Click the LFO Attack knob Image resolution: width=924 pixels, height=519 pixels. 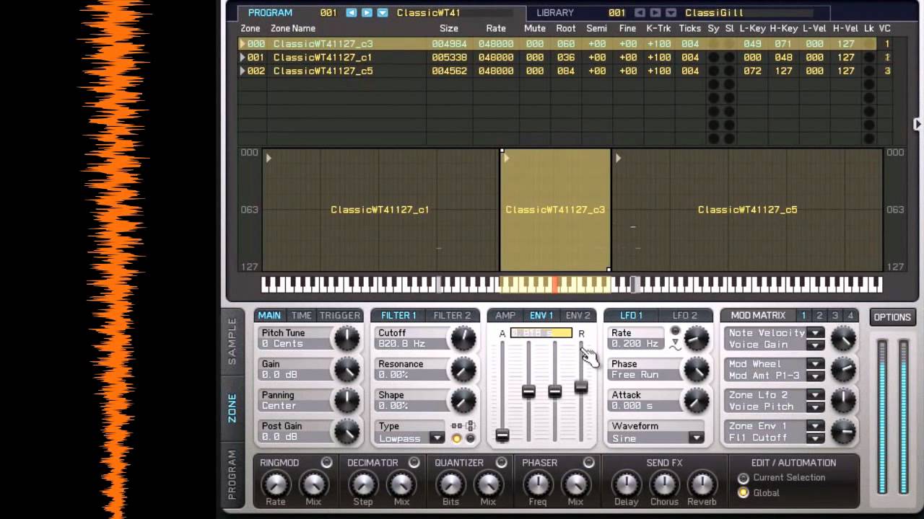tap(696, 401)
